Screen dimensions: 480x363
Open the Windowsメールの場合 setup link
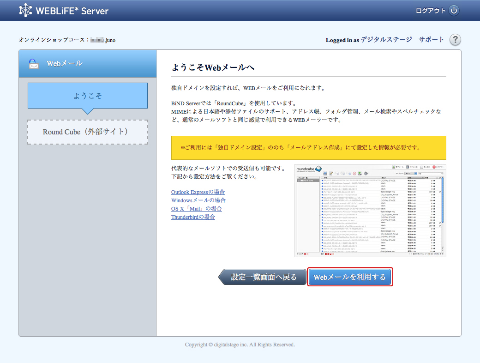tap(198, 200)
